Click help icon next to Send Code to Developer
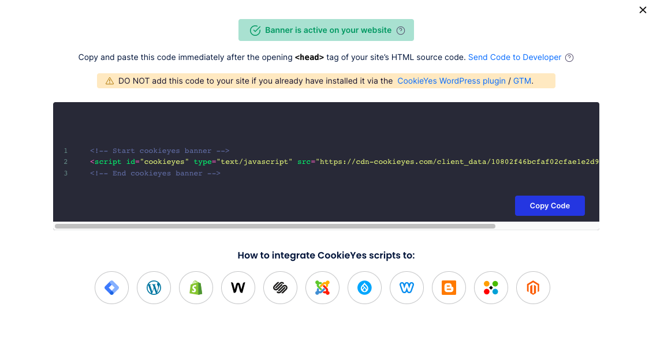This screenshot has height=337, width=649. (569, 58)
